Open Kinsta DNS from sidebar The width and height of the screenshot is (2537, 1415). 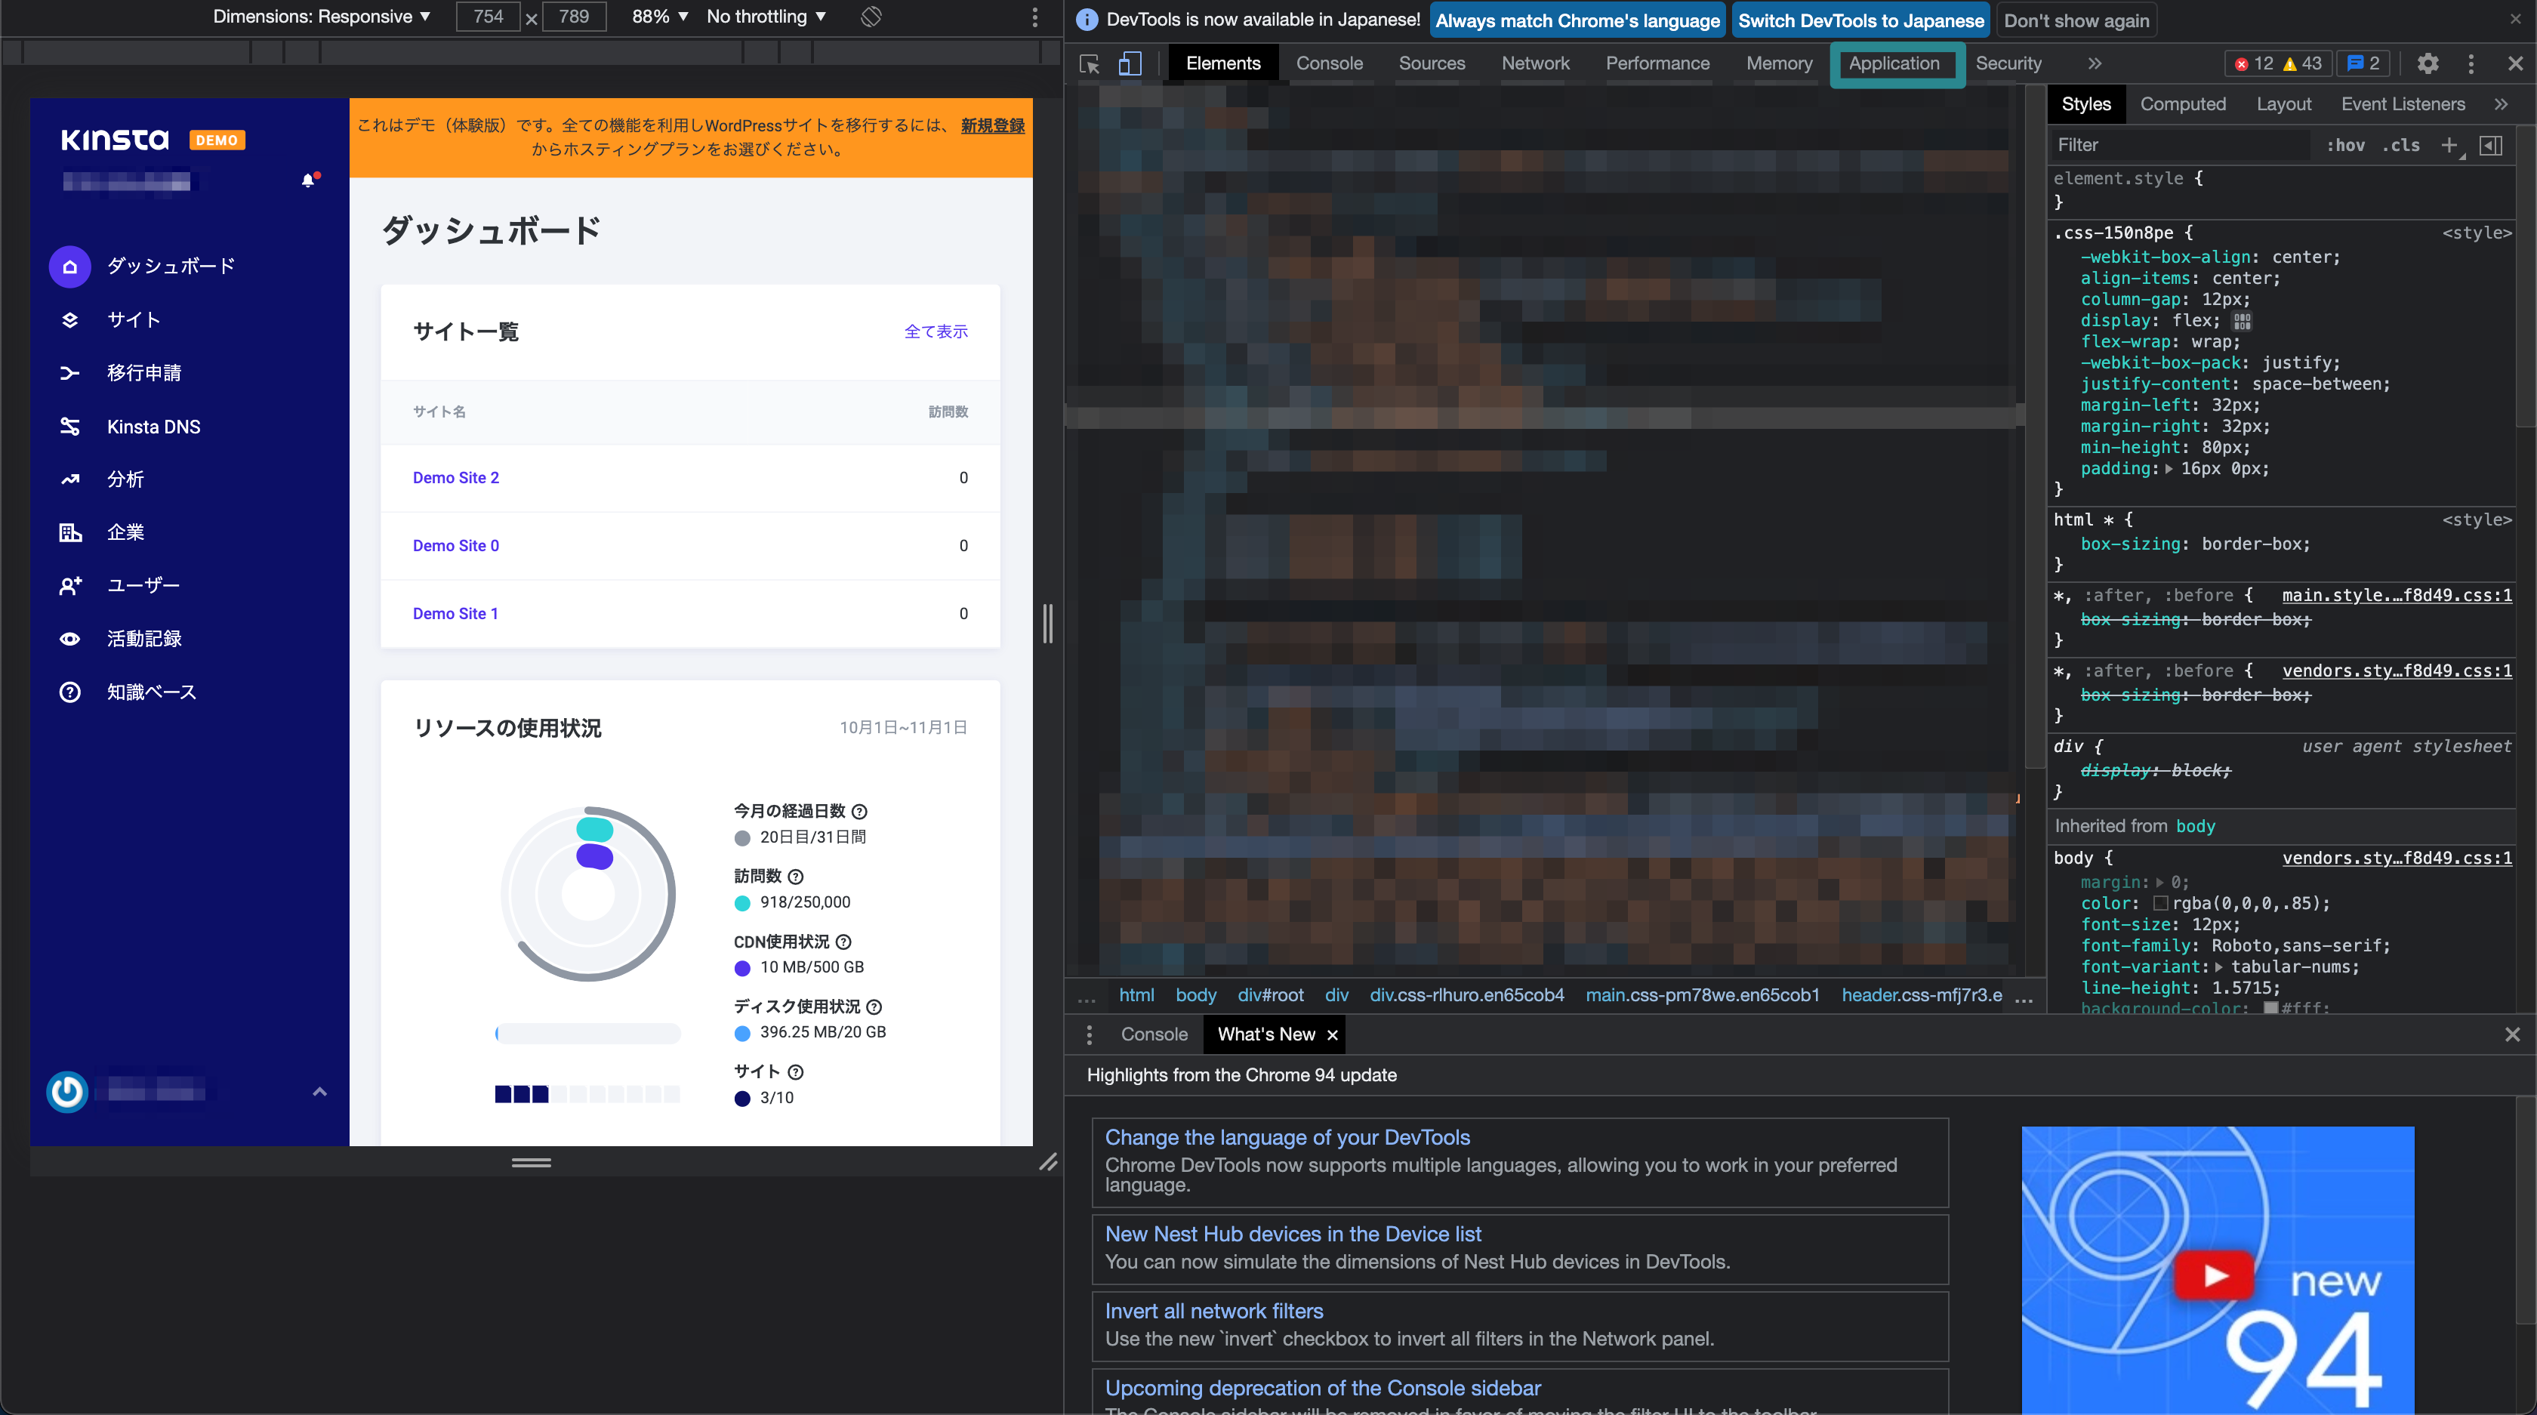pos(153,427)
